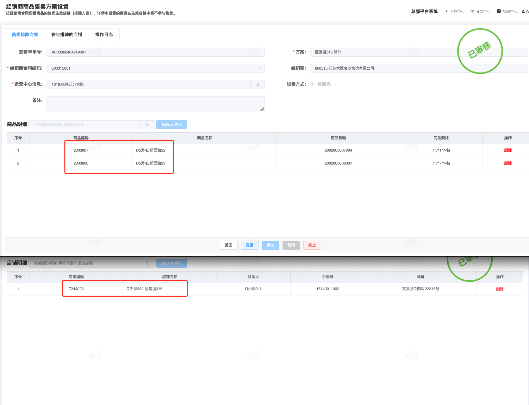529x405 pixels.
Task: Click the 消息中心 link text
Action: point(483,12)
